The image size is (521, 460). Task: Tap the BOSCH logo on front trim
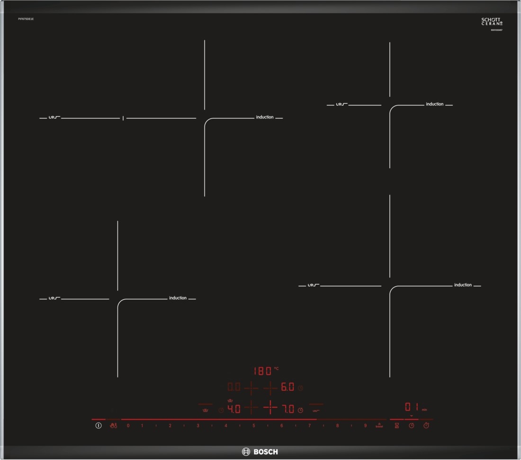tap(260, 451)
